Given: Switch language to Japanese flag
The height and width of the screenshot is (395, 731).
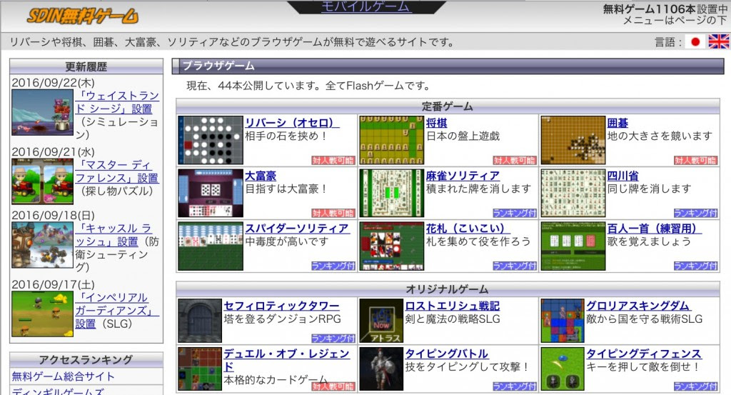Looking at the screenshot, I should click(x=695, y=42).
